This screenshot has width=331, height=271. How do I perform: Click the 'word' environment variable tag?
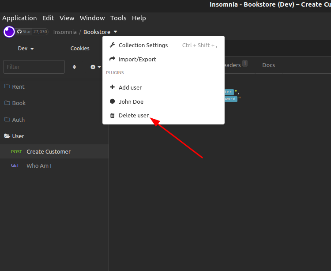[231, 99]
